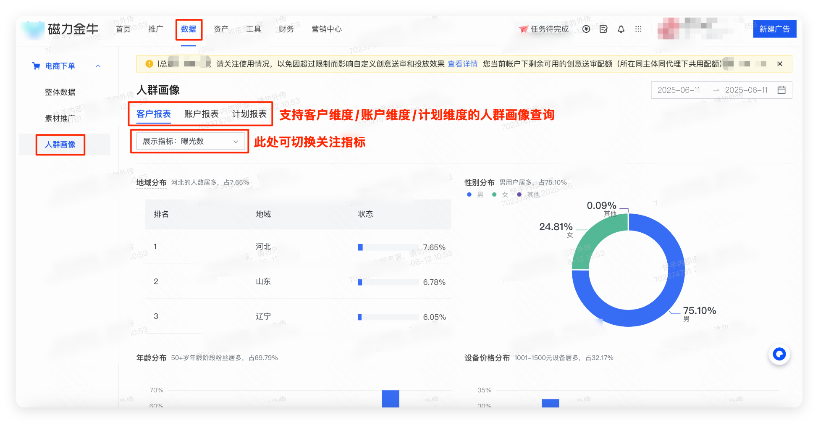Viewport: 818px width, 423px height.
Task: Click the shopping cart icon beside 电商下单
Action: click(36, 66)
